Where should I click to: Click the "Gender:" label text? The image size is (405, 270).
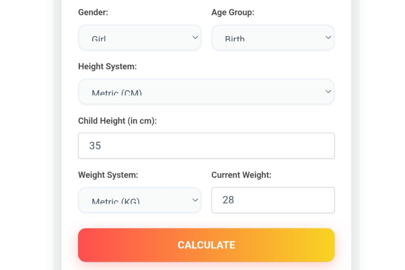coord(93,12)
